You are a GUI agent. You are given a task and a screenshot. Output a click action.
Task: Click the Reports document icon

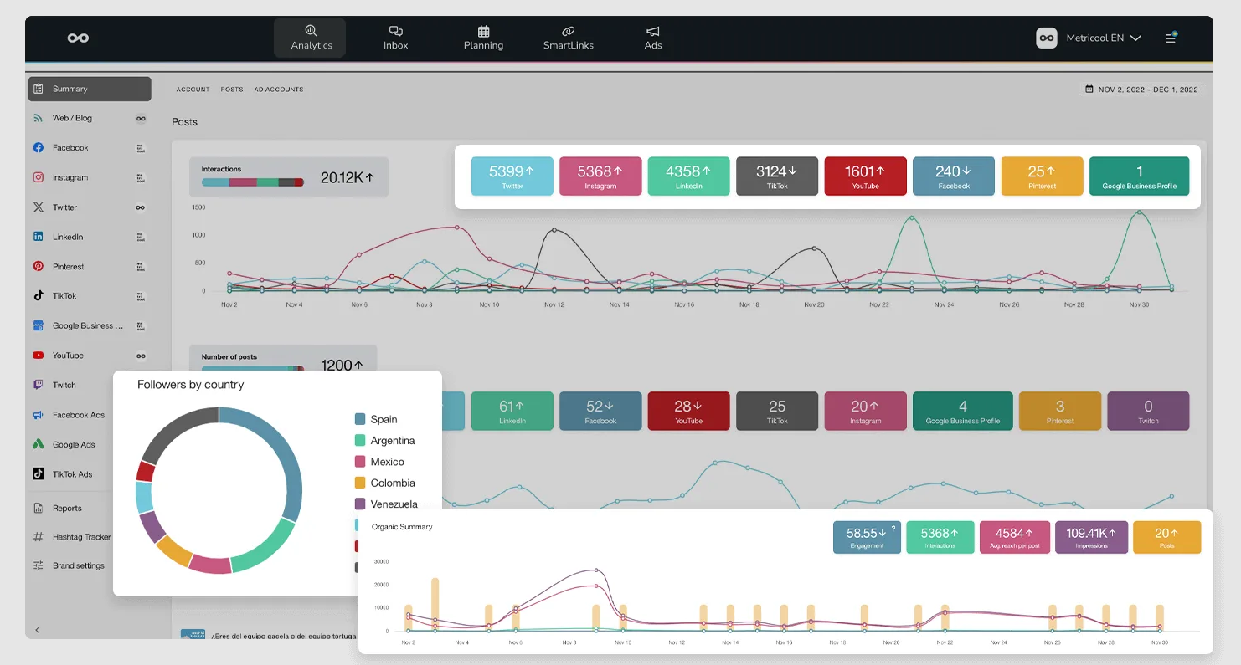coord(39,508)
